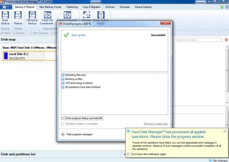229x162 pixels.
Task: Click the green checkmark success icon
Action: click(x=66, y=35)
